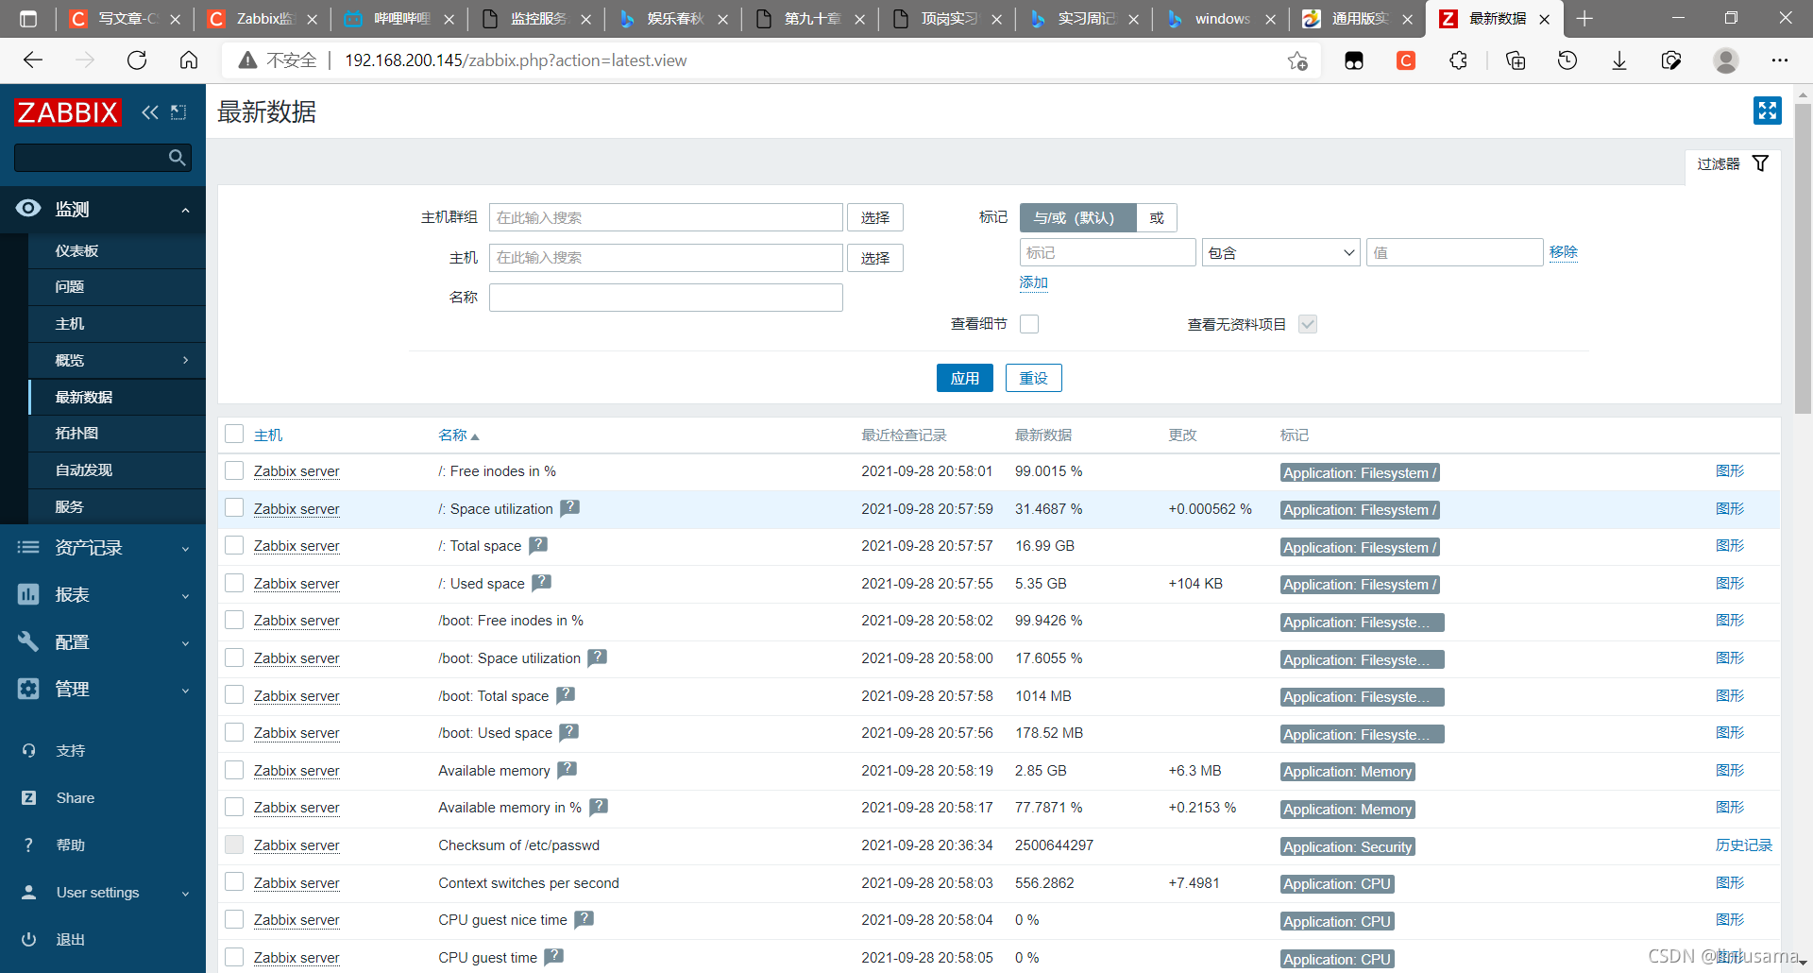Open help tooltip for Available memory in %
Viewport: 1813px width, 973px height.
(x=599, y=807)
